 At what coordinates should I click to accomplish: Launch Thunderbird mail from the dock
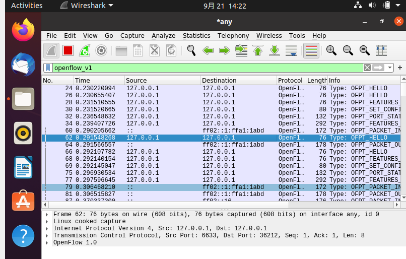23,64
